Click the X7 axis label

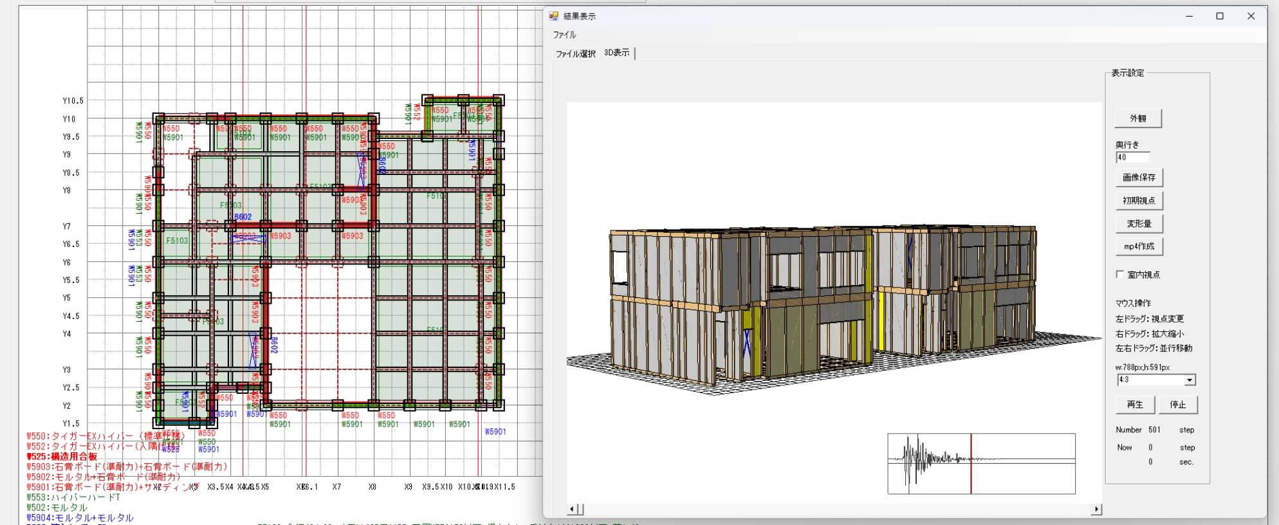[x=336, y=487]
